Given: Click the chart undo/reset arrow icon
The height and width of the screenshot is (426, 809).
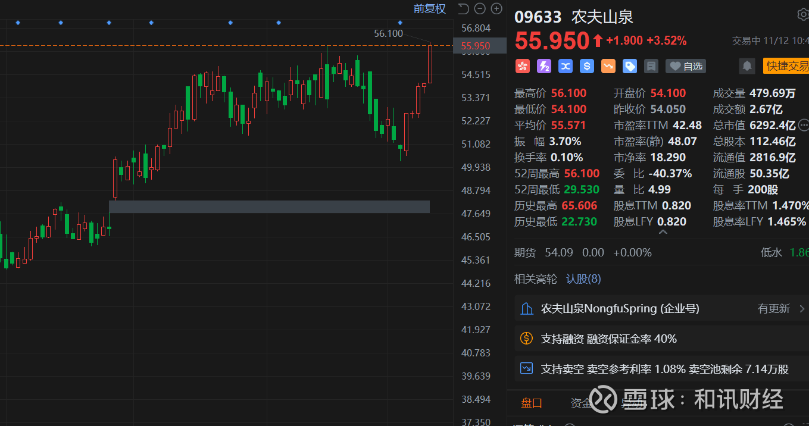Looking at the screenshot, I should pyautogui.click(x=464, y=8).
